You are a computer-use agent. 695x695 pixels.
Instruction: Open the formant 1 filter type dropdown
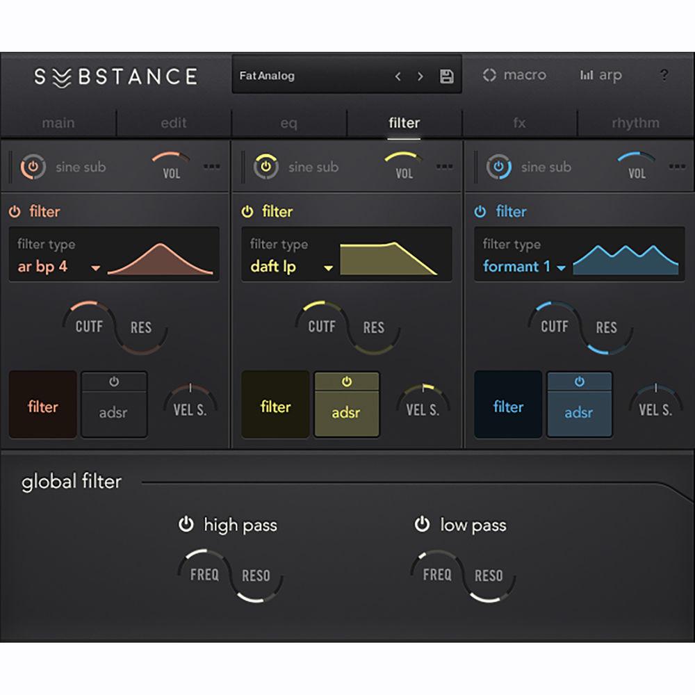pyautogui.click(x=562, y=267)
